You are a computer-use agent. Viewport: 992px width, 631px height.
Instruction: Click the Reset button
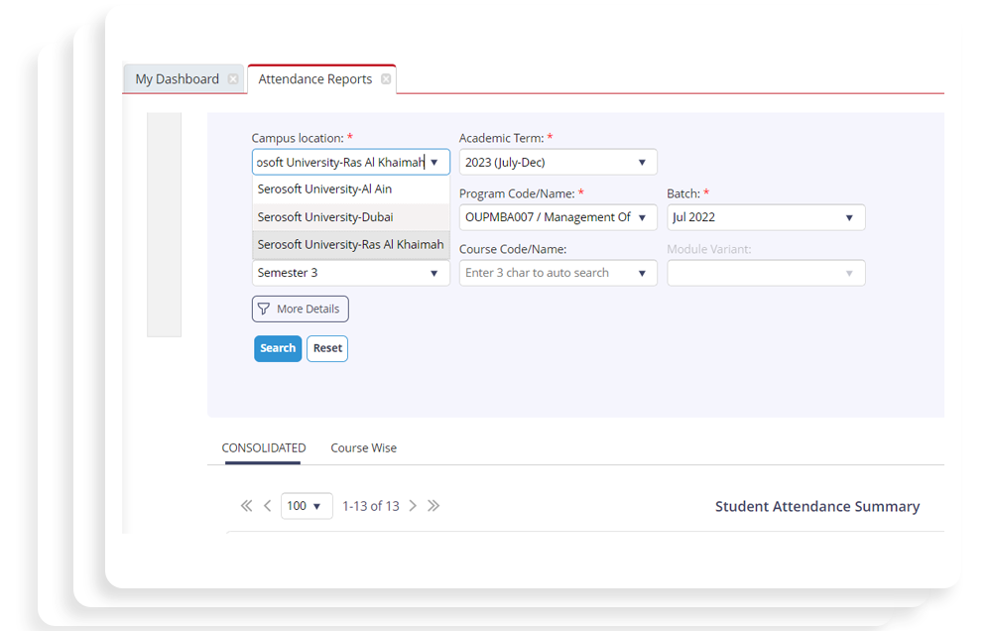327,348
